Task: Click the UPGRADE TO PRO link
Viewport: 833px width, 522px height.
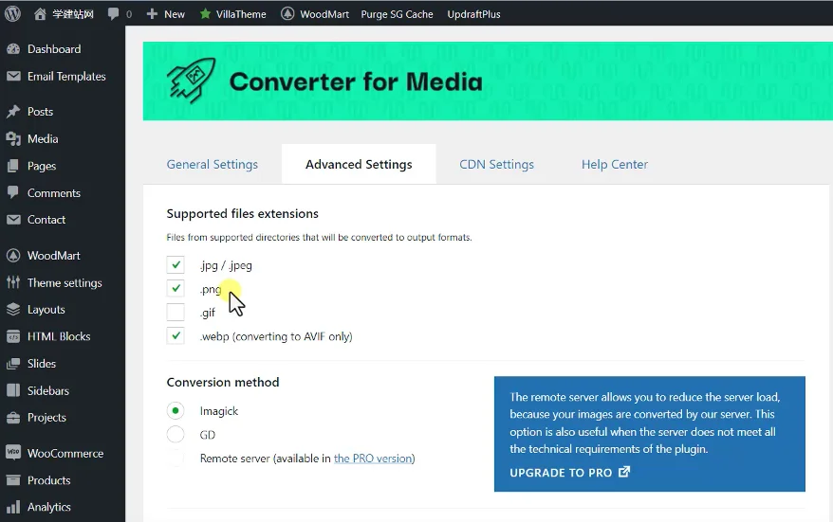Action: [569, 472]
